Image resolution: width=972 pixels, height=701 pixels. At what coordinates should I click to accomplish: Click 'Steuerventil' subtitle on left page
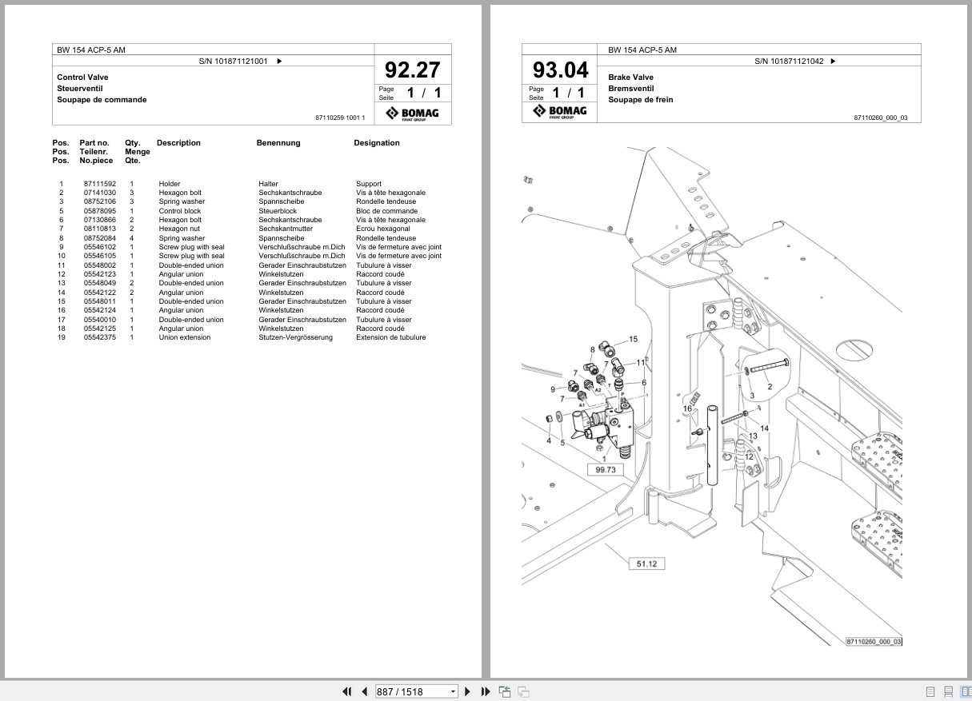pos(80,89)
